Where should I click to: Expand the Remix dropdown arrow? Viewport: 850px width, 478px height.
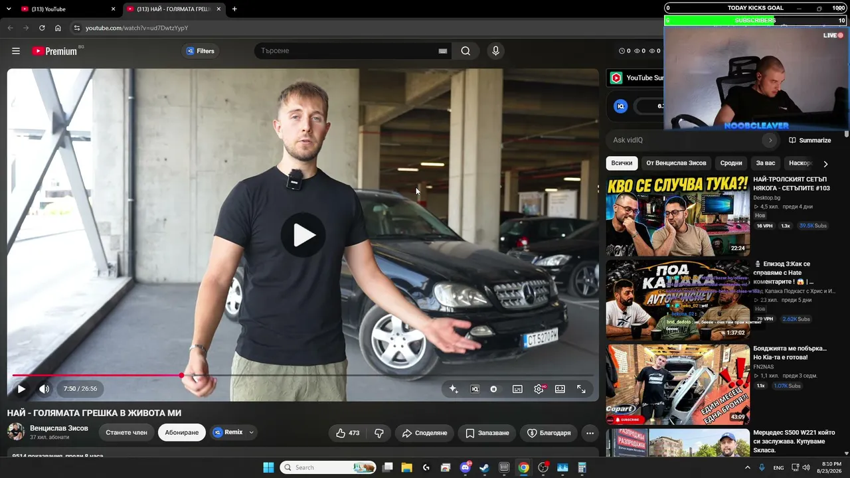[251, 432]
